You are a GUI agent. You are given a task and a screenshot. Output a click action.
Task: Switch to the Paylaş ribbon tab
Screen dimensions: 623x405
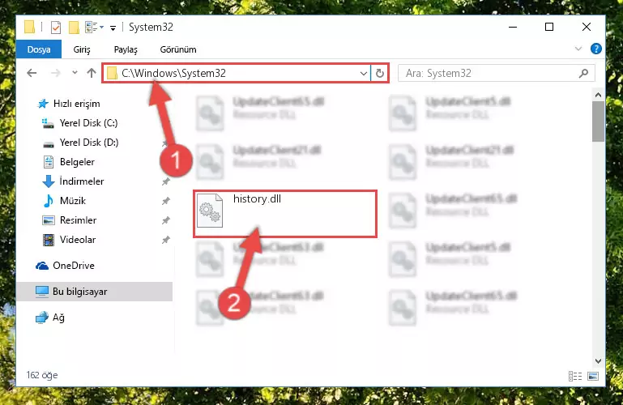[x=126, y=49]
